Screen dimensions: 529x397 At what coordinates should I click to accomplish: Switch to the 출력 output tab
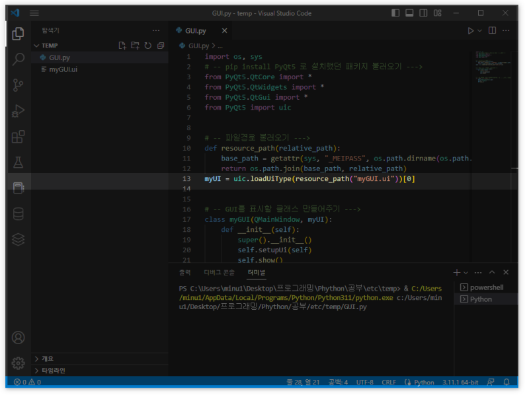(x=185, y=272)
